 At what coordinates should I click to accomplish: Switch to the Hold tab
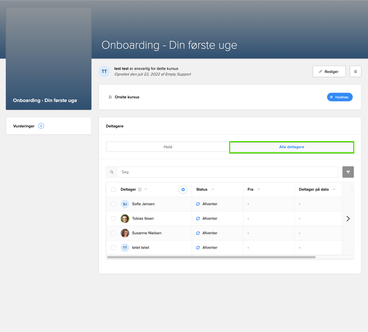(168, 147)
